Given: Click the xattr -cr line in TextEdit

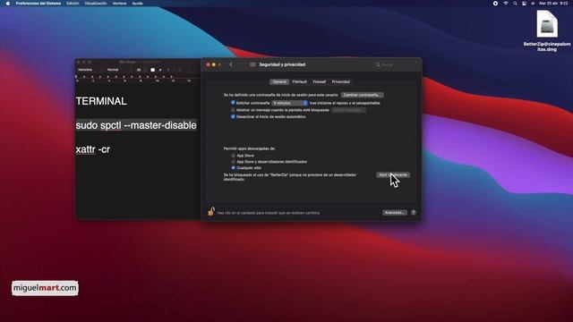Looking at the screenshot, I should [x=93, y=149].
